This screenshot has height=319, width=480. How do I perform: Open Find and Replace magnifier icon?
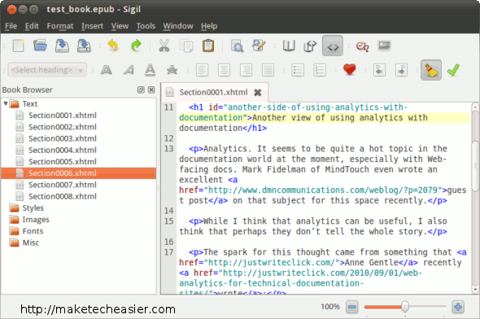coord(237,46)
